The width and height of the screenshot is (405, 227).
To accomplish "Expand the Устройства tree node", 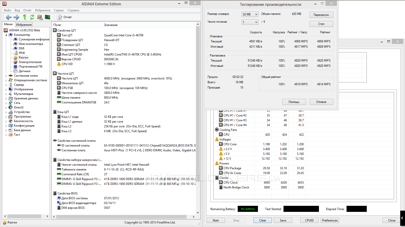I will [6, 112].
